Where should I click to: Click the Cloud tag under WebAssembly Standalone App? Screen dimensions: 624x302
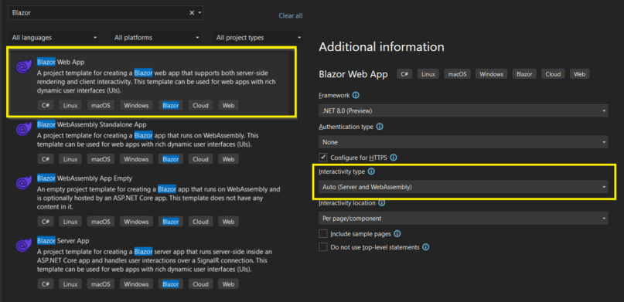pos(200,159)
